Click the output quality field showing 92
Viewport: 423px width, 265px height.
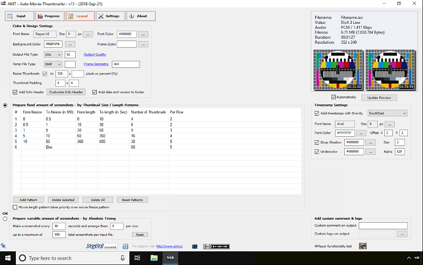[70, 55]
